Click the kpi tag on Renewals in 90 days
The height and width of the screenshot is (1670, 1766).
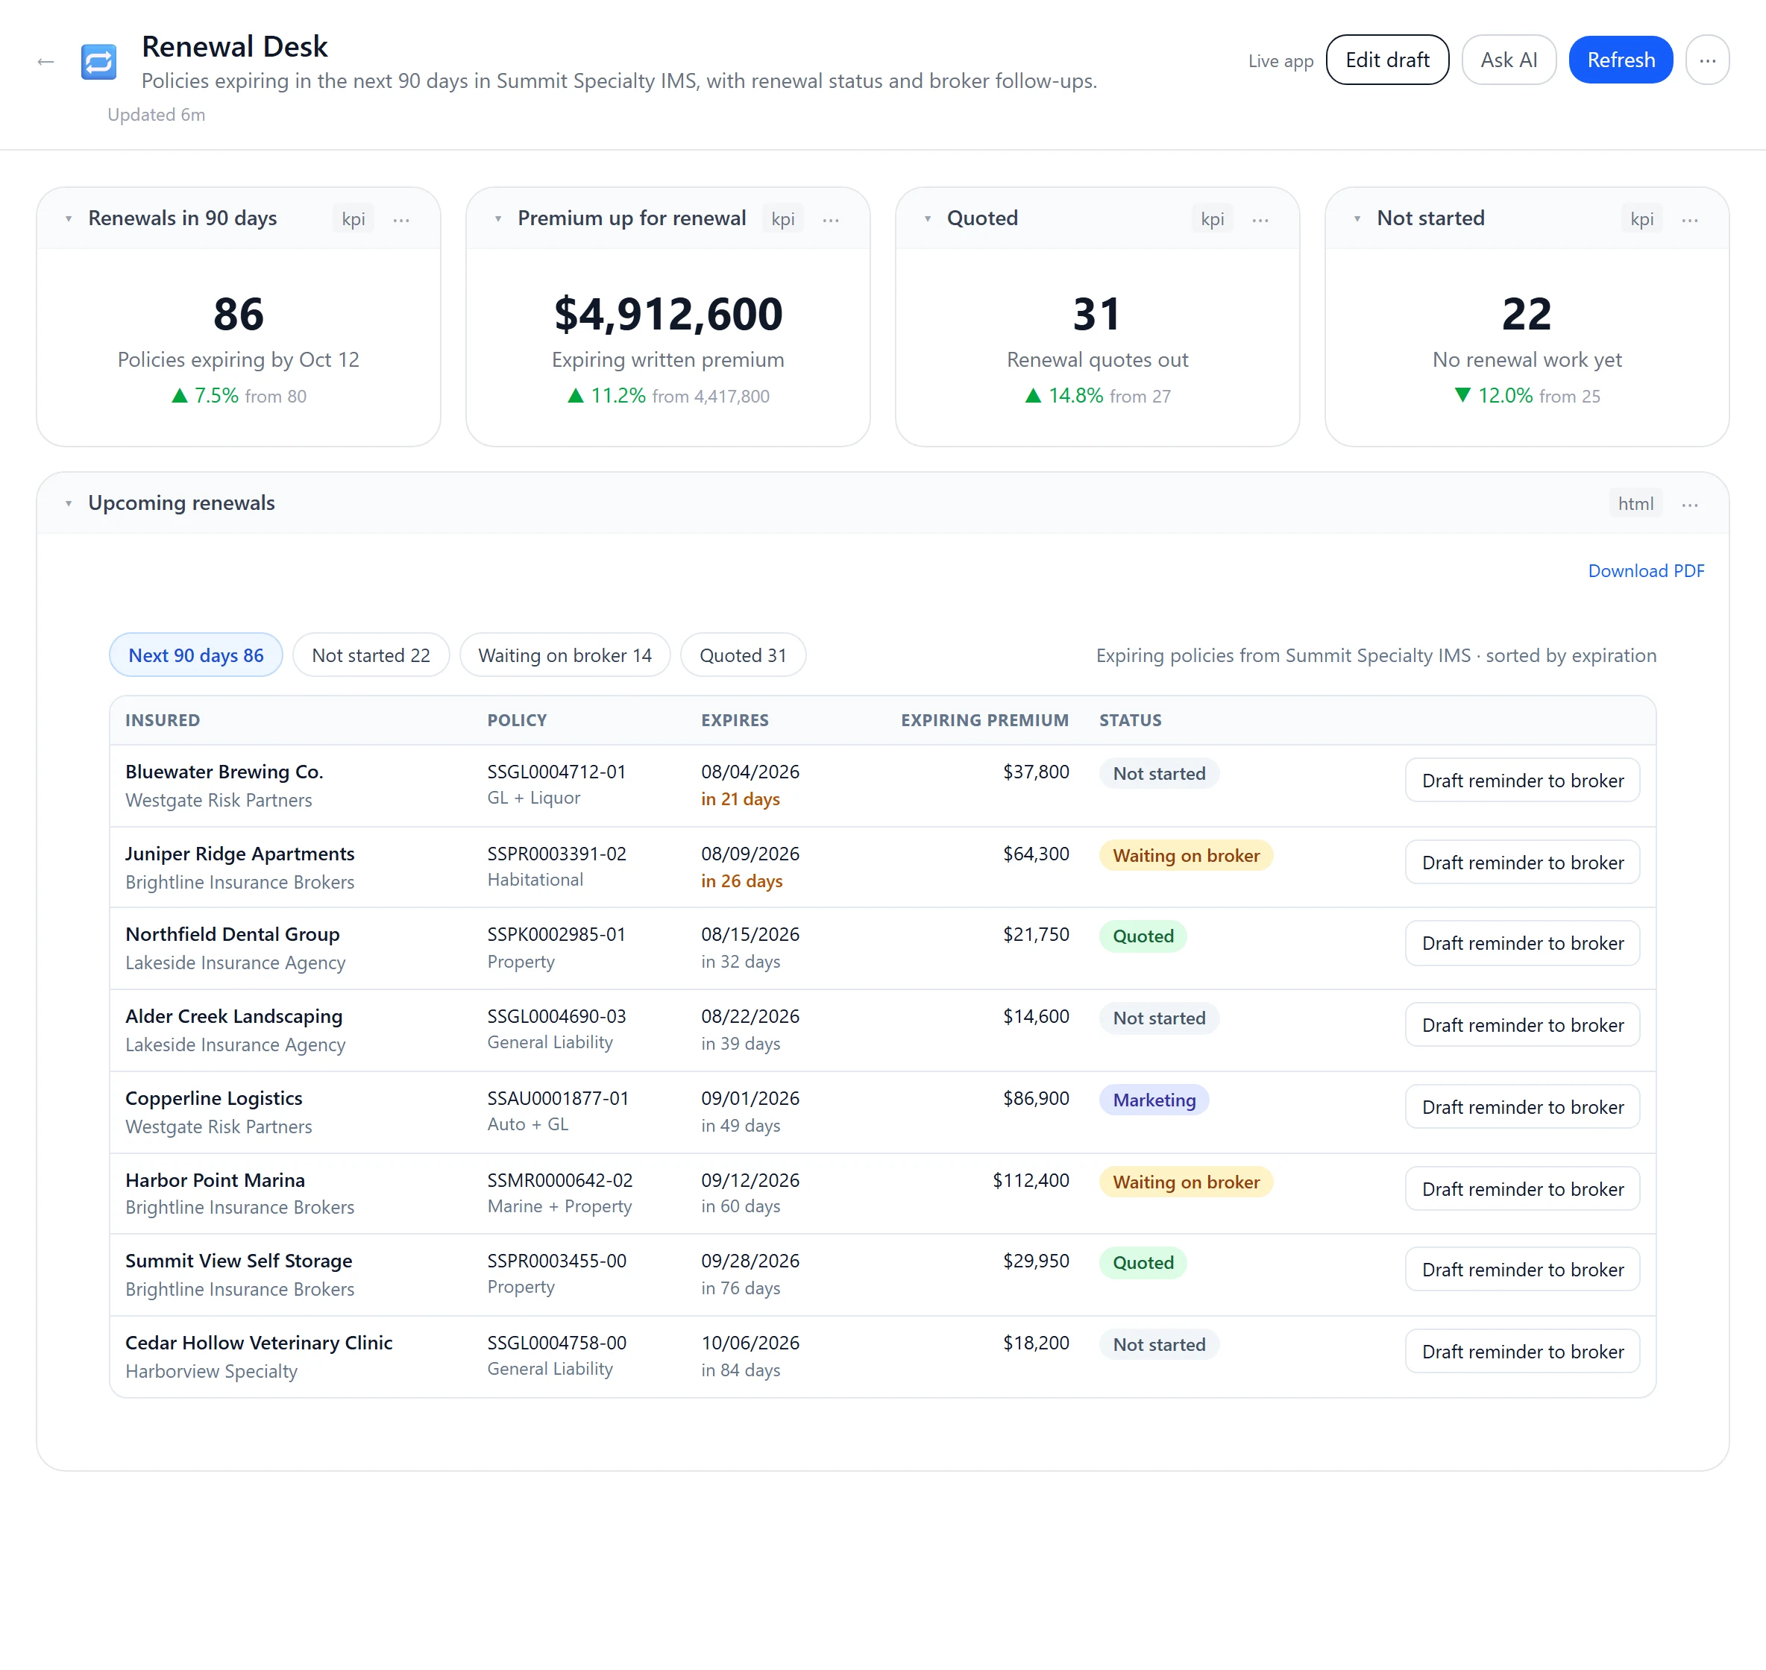click(353, 219)
